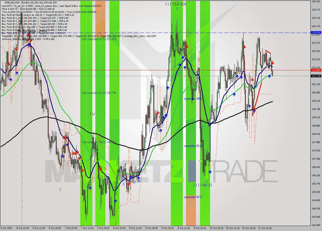Click the XMRUSD,M30 symbol title
Viewport: 322px width, 231px height.
point(12,3)
